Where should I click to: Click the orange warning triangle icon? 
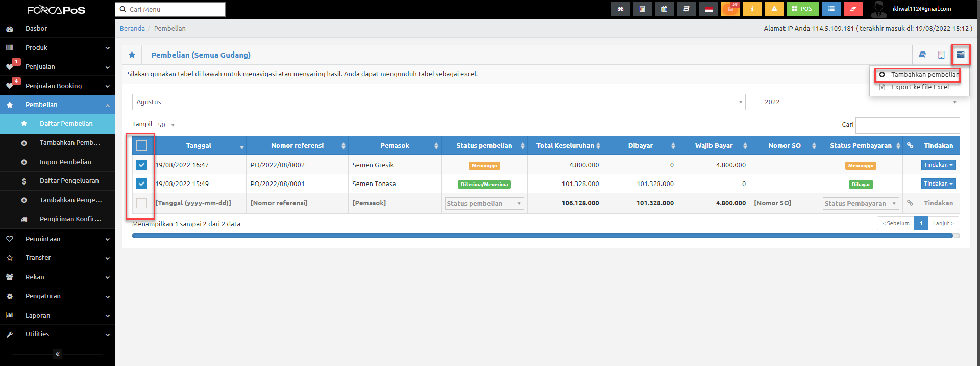click(774, 9)
